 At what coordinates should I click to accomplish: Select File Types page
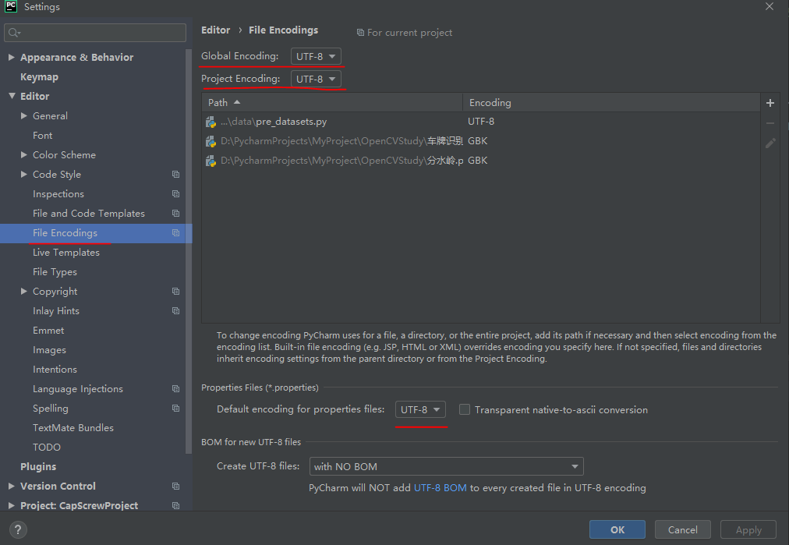55,272
